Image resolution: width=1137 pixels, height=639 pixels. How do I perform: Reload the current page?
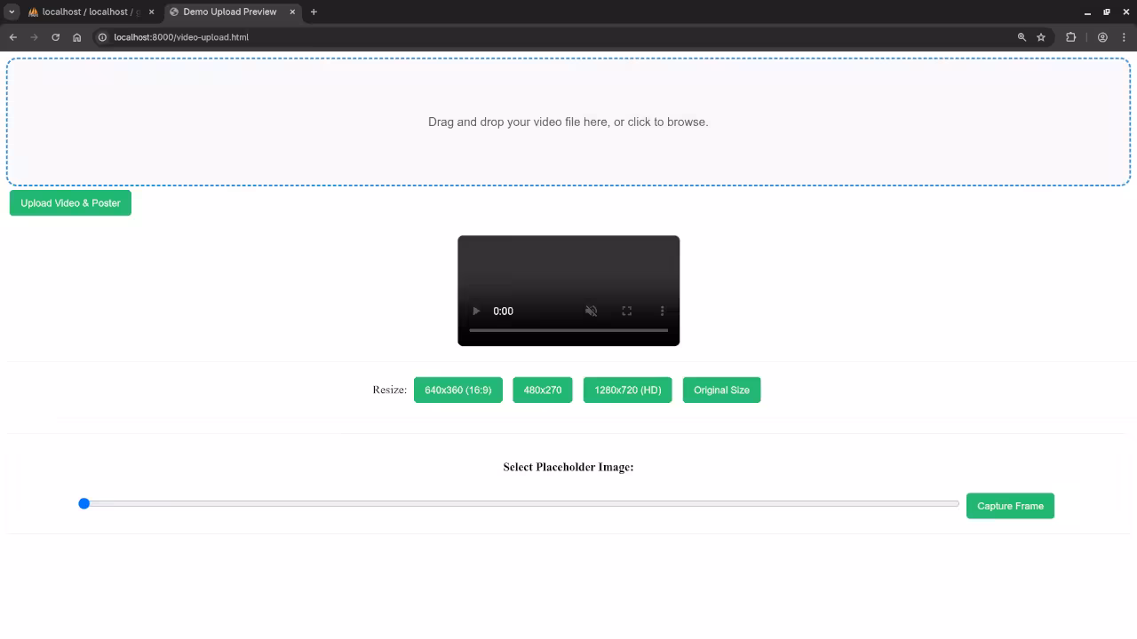[x=55, y=37]
